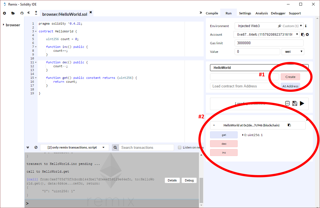Expand the browser folder tree
320x208 pixels.
pos(4,25)
